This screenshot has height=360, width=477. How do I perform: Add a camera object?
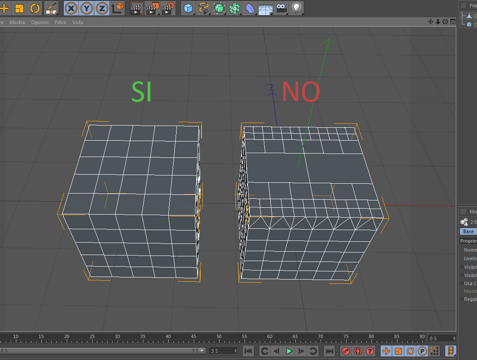(x=282, y=8)
